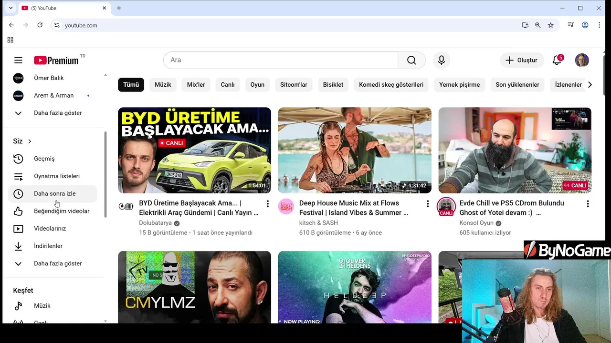Select the Yemek pişirme chip

click(x=459, y=85)
